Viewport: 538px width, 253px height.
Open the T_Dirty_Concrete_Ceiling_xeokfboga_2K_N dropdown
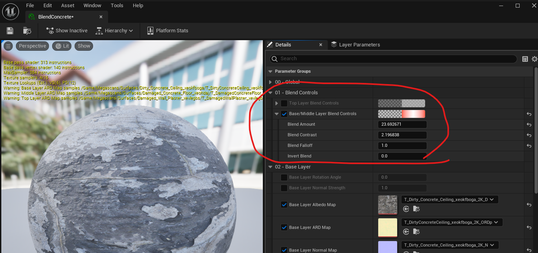(450, 245)
